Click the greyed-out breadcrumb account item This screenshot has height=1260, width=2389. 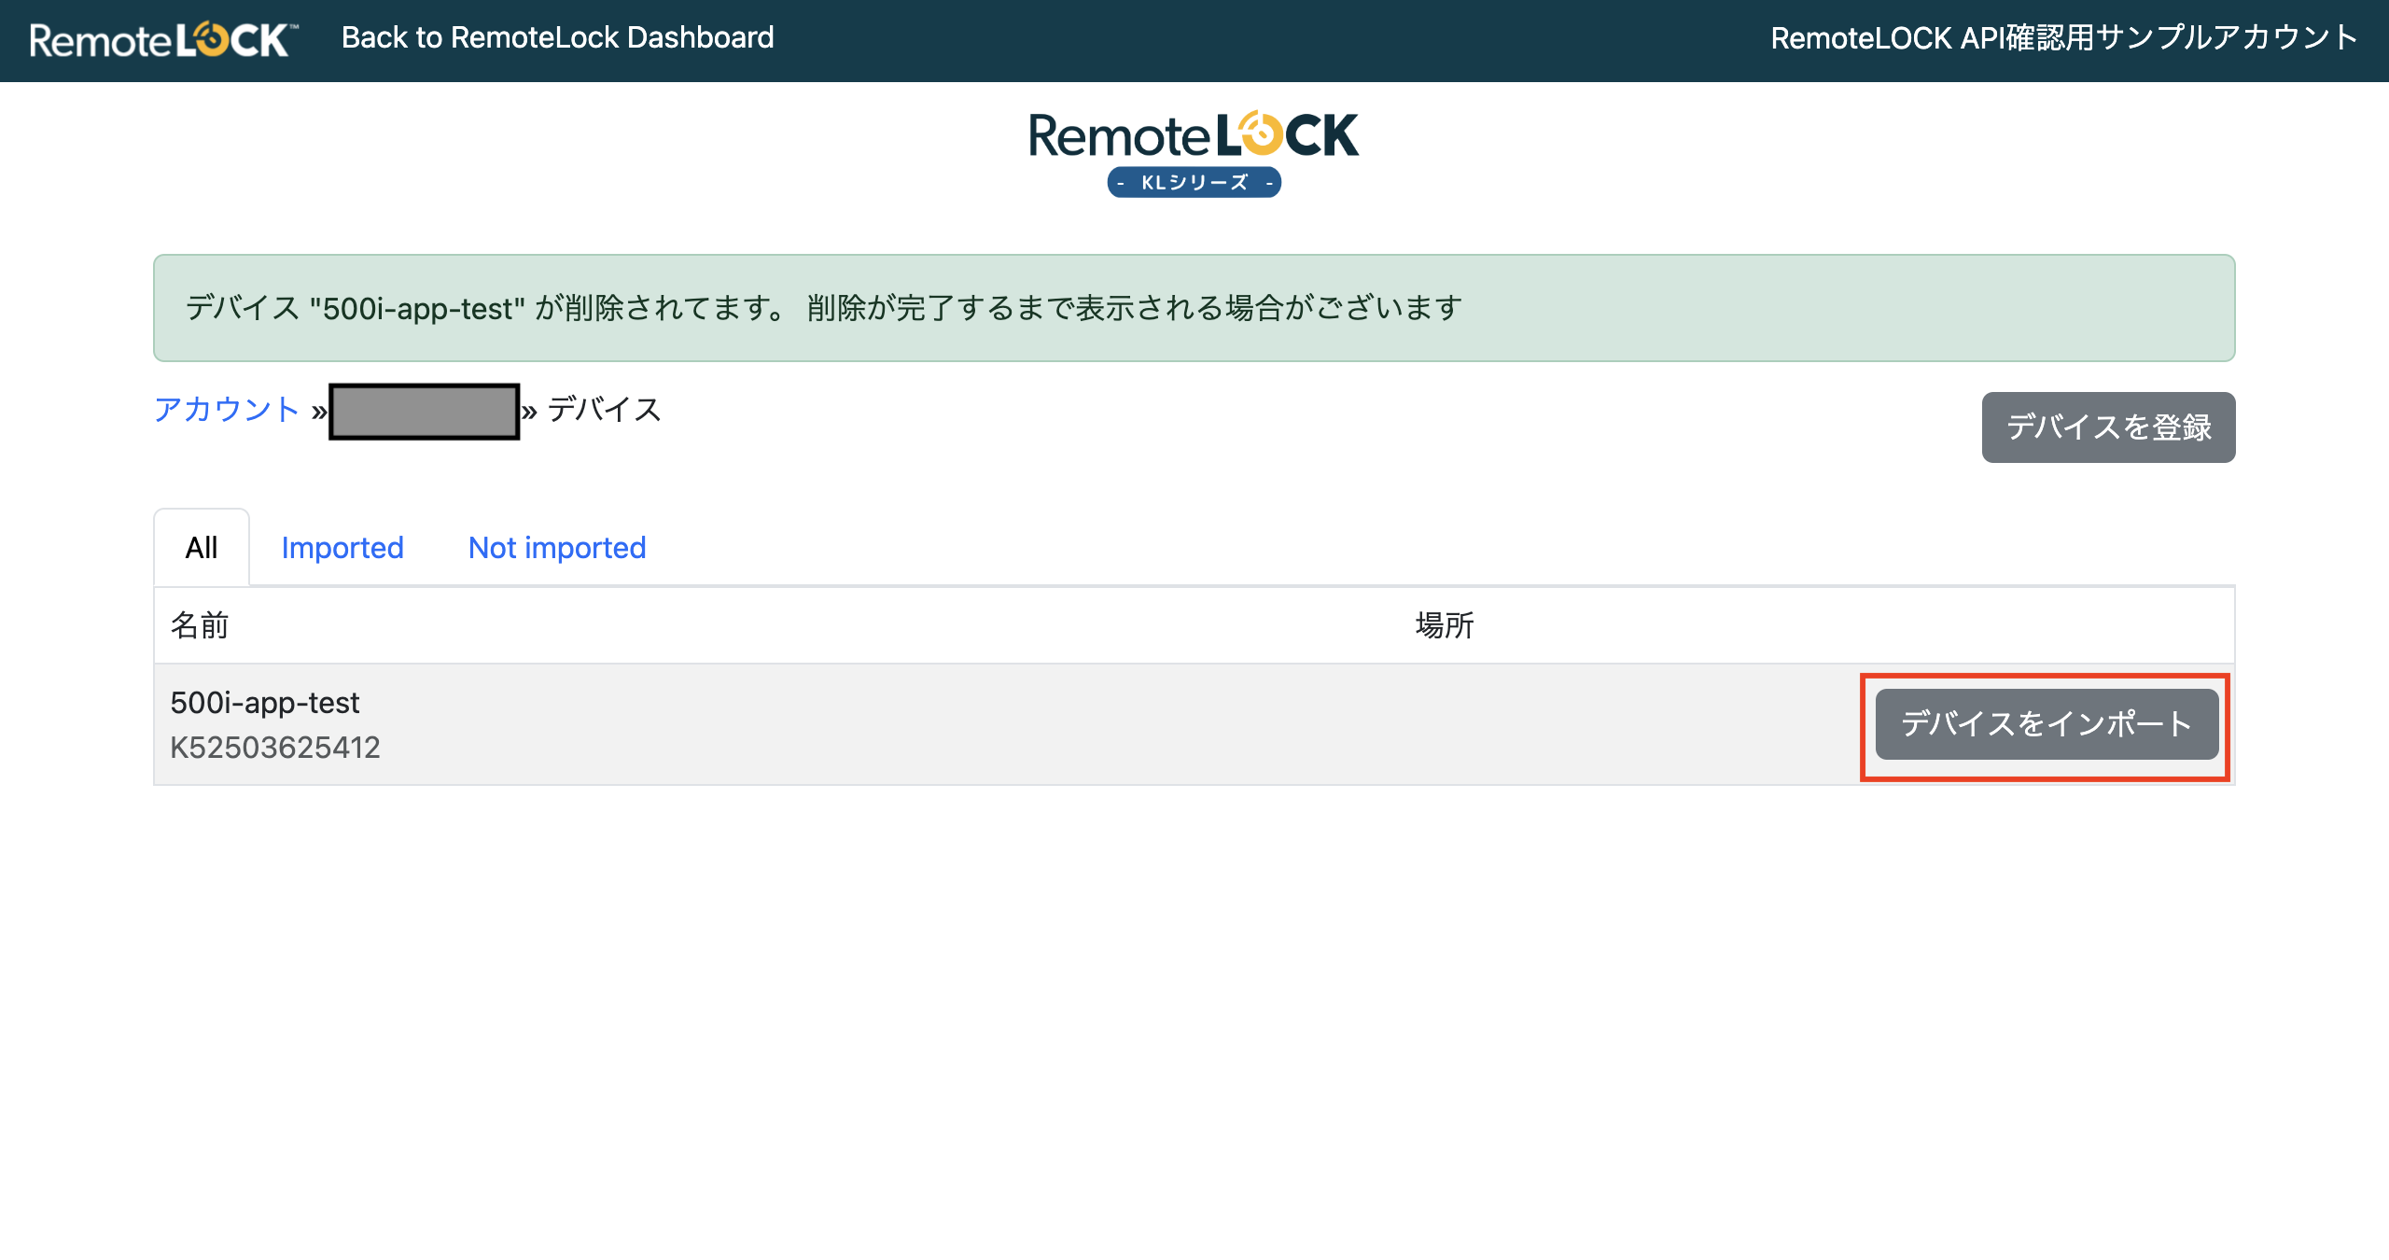(x=424, y=412)
